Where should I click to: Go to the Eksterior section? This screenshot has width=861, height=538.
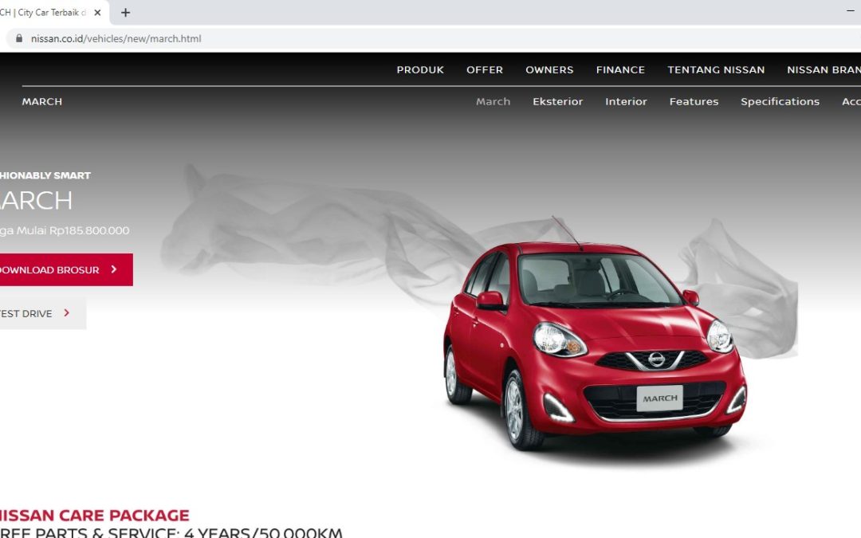(x=557, y=102)
